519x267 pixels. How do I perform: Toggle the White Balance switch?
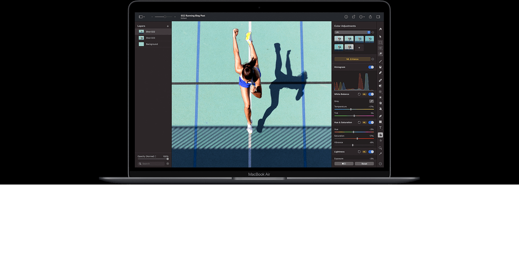[371, 94]
